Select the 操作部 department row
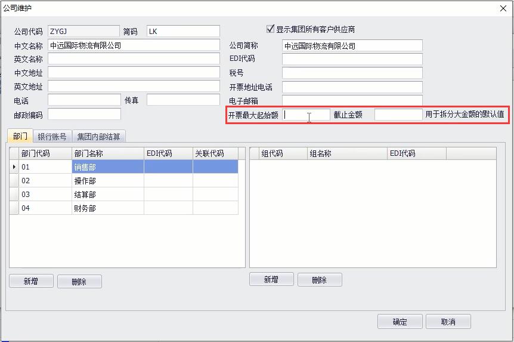Screen dimensions: 514x342 (107, 181)
